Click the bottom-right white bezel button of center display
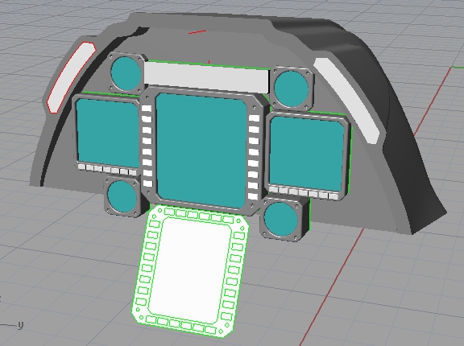This screenshot has height=346, width=464. point(253,196)
